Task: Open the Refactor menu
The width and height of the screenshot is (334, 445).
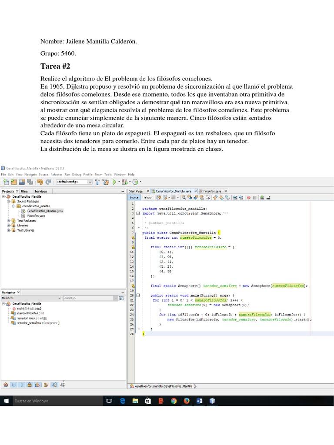Action: (x=56, y=174)
